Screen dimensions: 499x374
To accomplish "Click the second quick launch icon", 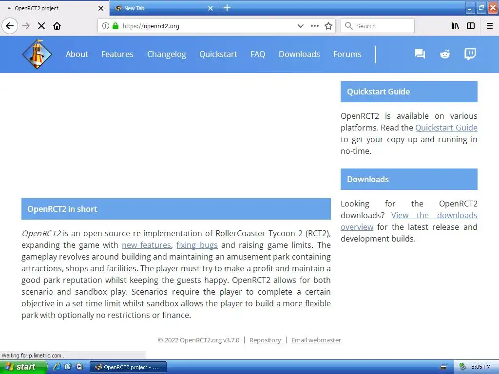I will click(68, 367).
